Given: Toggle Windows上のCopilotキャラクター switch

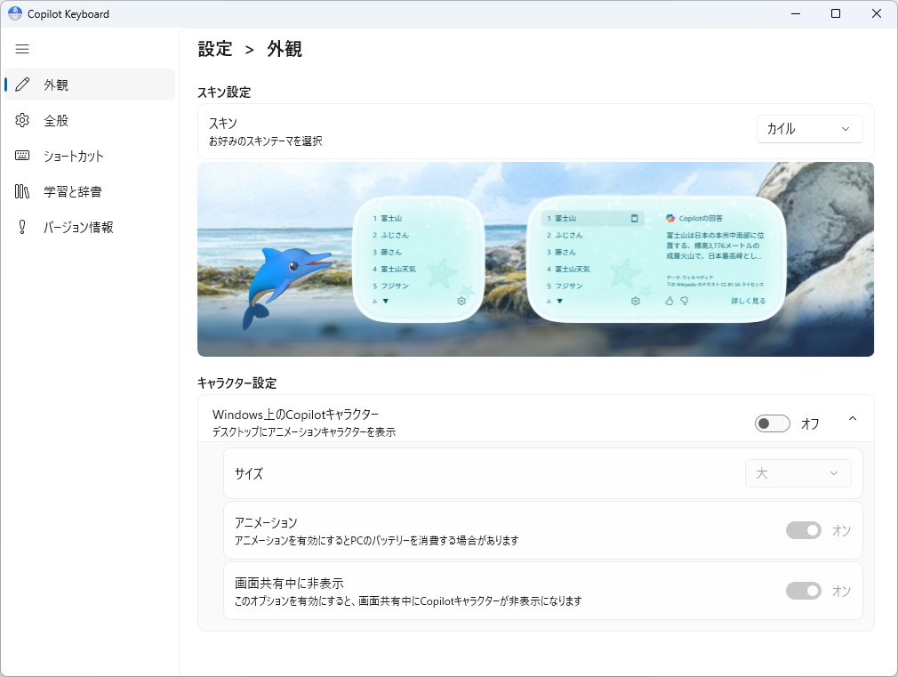Looking at the screenshot, I should click(x=772, y=423).
